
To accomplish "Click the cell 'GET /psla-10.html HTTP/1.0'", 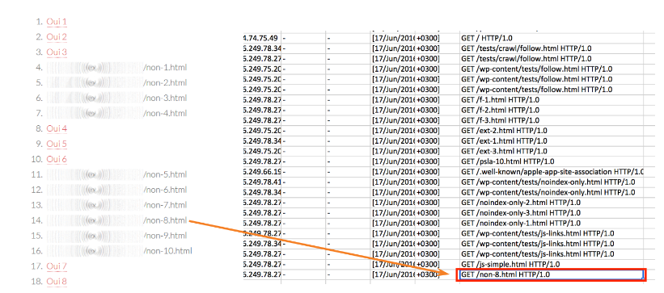I will tap(551, 161).
